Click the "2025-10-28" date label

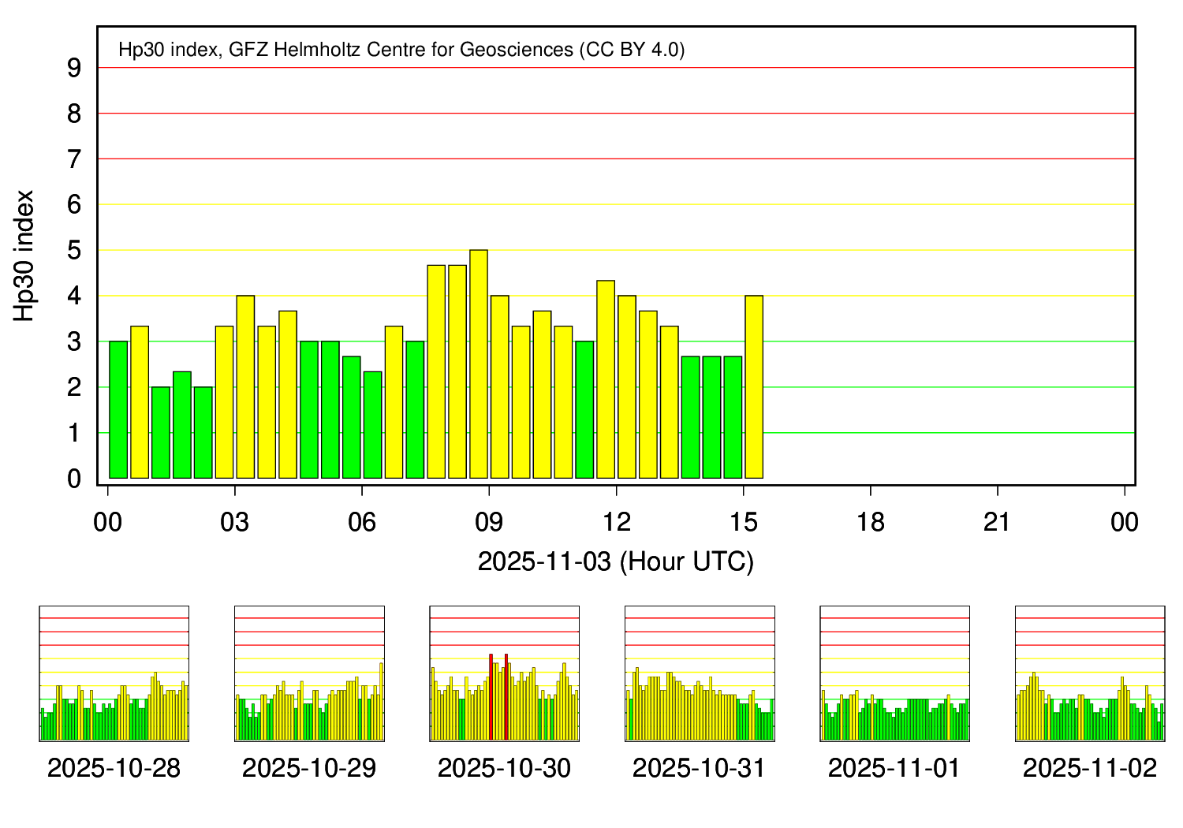(114, 768)
